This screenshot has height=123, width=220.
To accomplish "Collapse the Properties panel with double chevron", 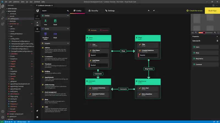I will [217, 36].
